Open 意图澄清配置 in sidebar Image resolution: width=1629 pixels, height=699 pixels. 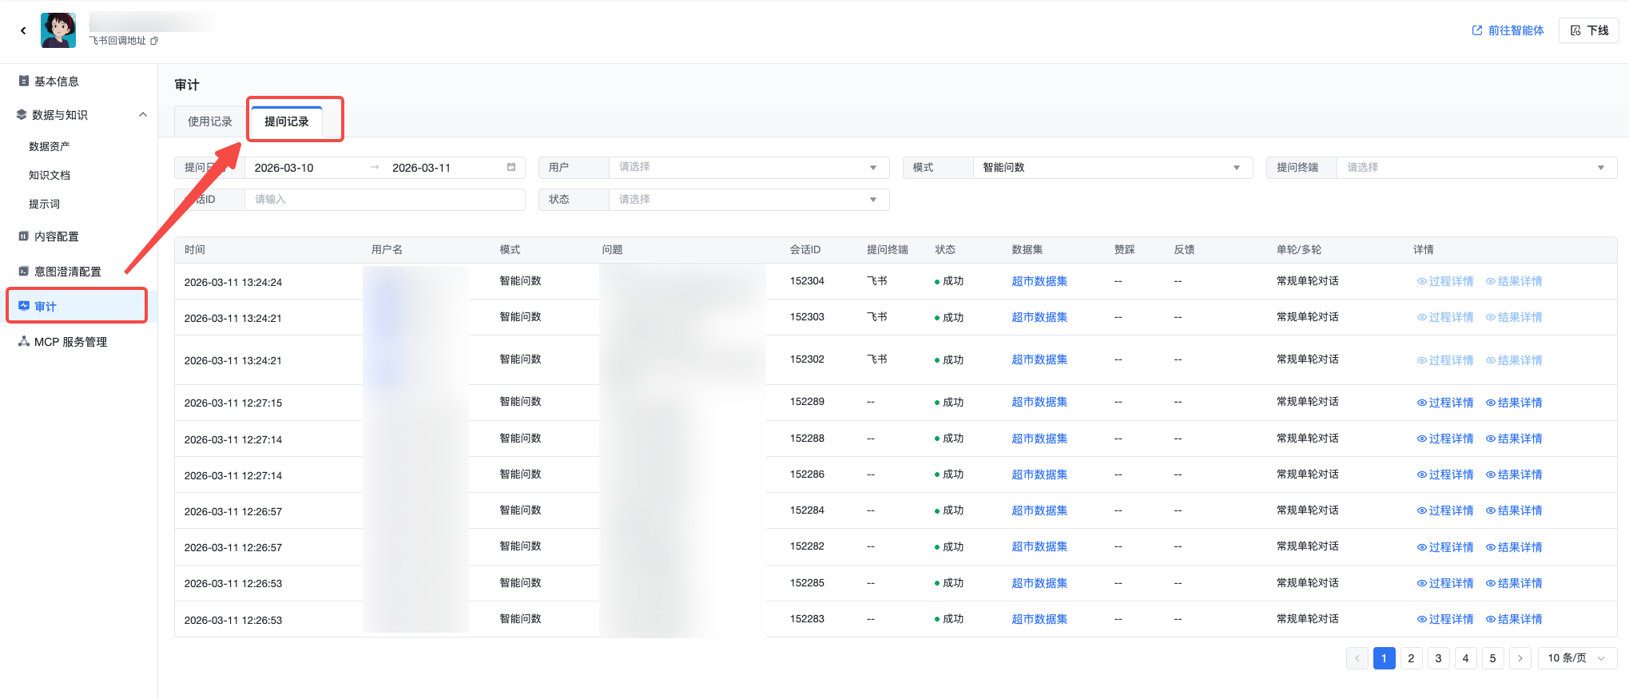67,272
